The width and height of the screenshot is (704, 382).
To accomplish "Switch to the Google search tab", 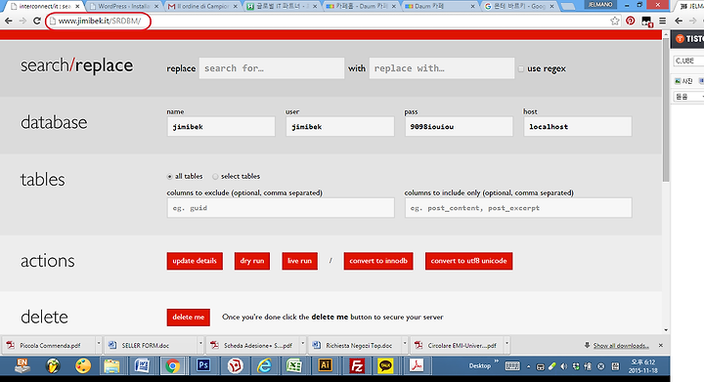I will pyautogui.click(x=519, y=6).
